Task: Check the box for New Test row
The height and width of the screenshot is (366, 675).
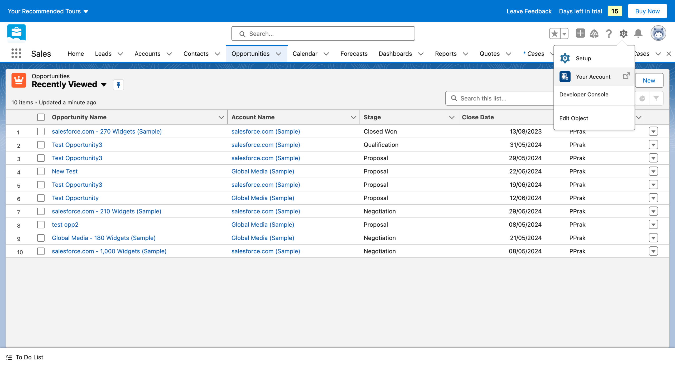Action: tap(41, 171)
